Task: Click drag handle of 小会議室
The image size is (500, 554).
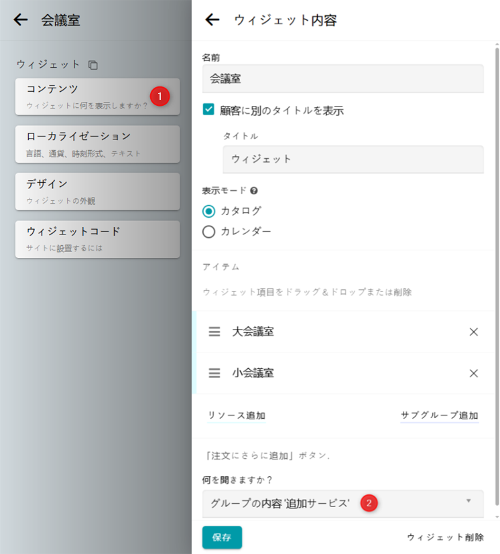Action: pos(214,373)
